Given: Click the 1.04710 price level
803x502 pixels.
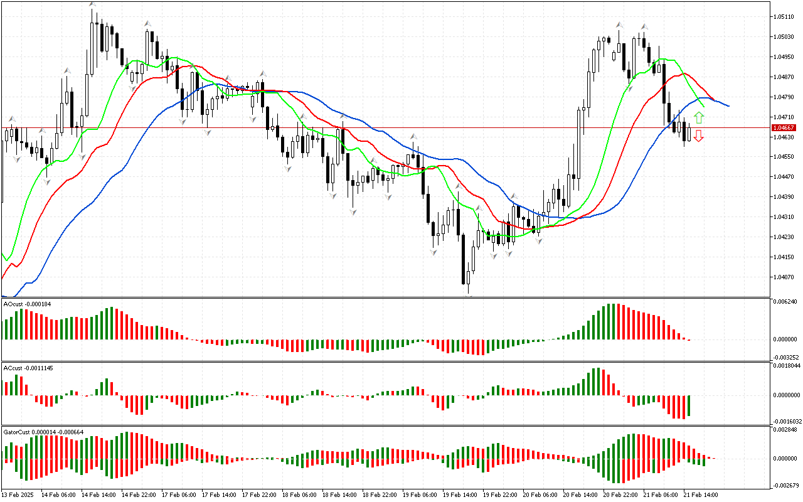Looking at the screenshot, I should click(785, 117).
